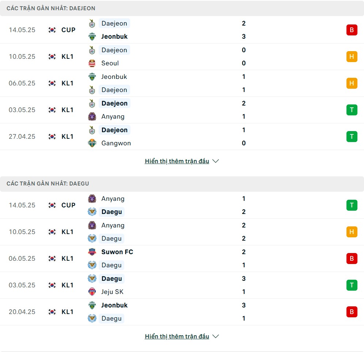Open 'Hiển thị thêm trận đấu' link for Daejeon
This screenshot has height=352, width=364.
coord(177,161)
